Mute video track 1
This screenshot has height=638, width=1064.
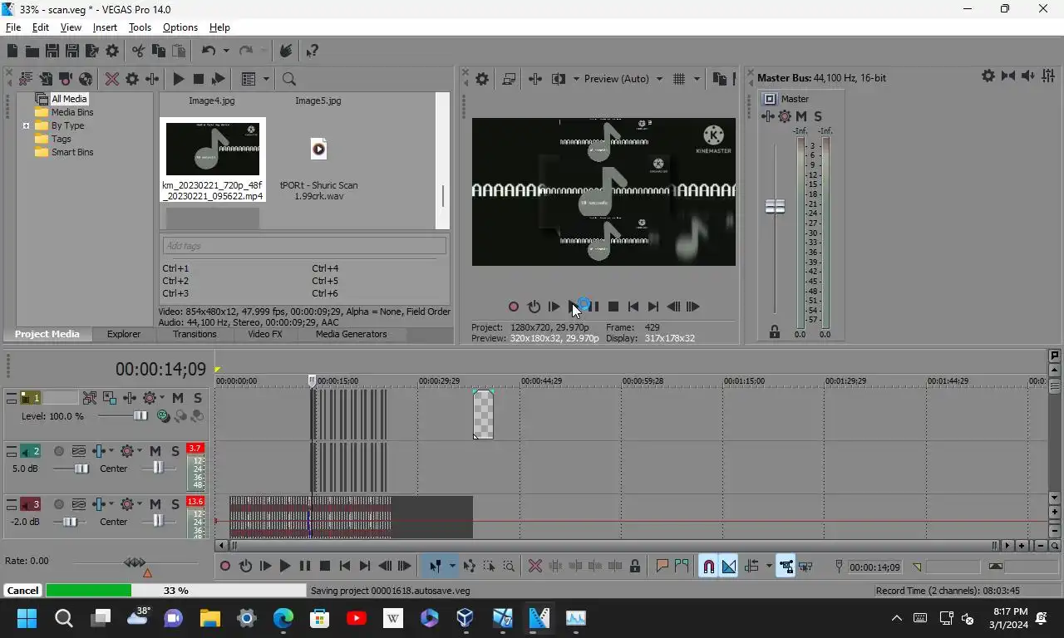[x=178, y=398]
